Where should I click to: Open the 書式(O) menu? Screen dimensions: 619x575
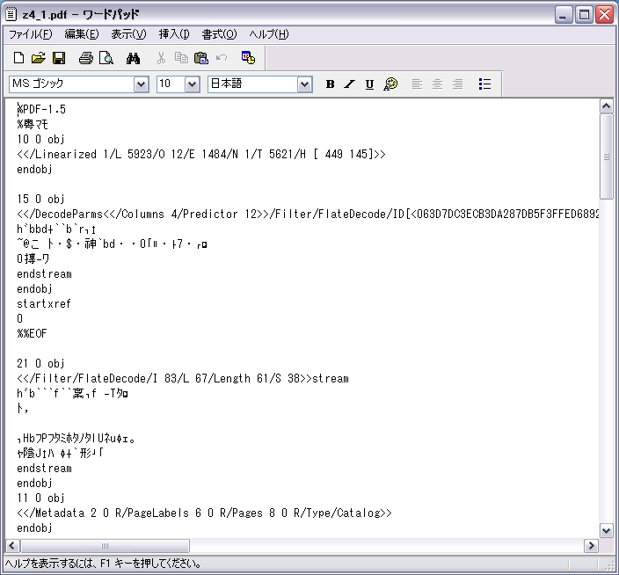219,34
